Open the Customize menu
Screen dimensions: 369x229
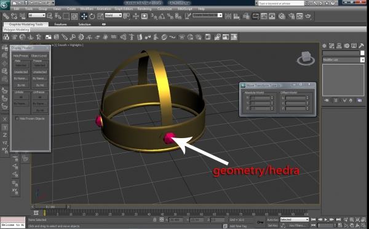(x=164, y=9)
